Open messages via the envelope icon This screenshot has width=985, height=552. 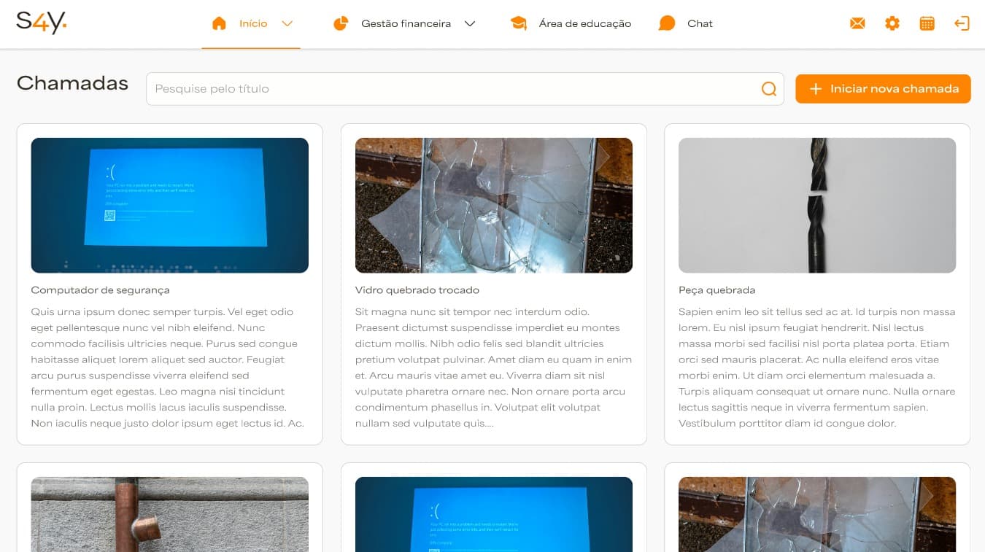point(857,23)
